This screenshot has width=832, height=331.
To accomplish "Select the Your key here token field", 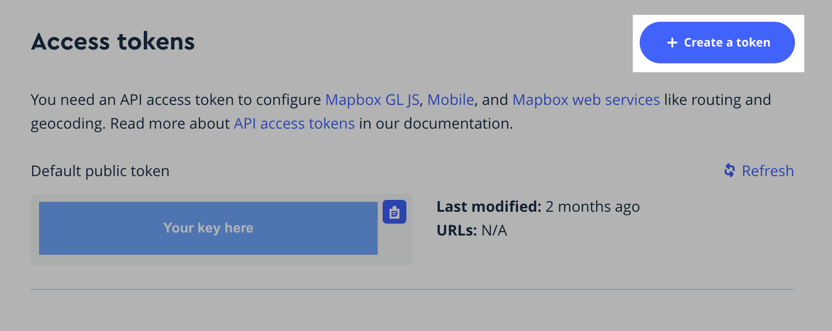I will click(208, 228).
